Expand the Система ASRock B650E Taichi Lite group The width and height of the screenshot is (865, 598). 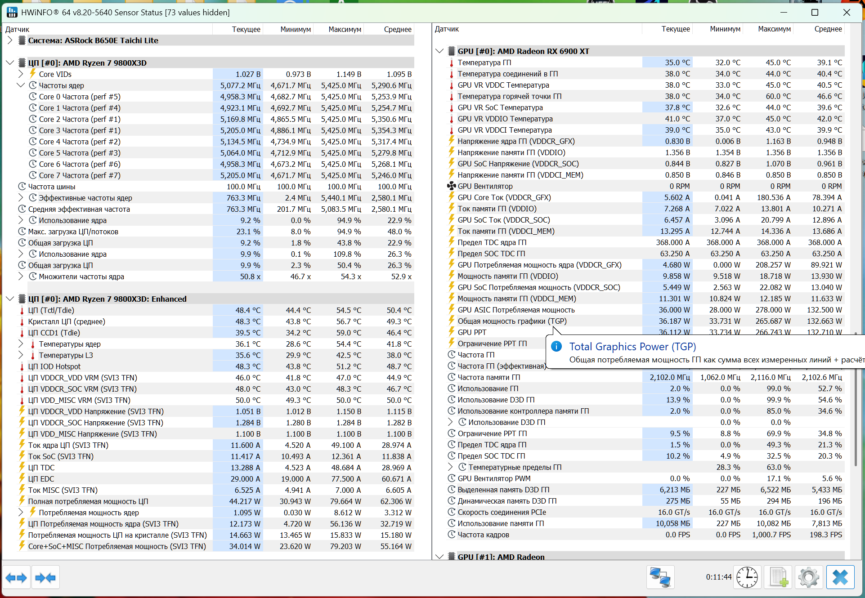pyautogui.click(x=10, y=40)
